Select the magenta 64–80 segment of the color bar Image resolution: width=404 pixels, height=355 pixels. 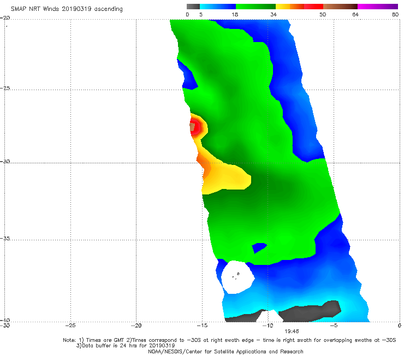point(378,7)
